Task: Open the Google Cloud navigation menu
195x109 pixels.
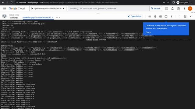Action: [x=5, y=8]
